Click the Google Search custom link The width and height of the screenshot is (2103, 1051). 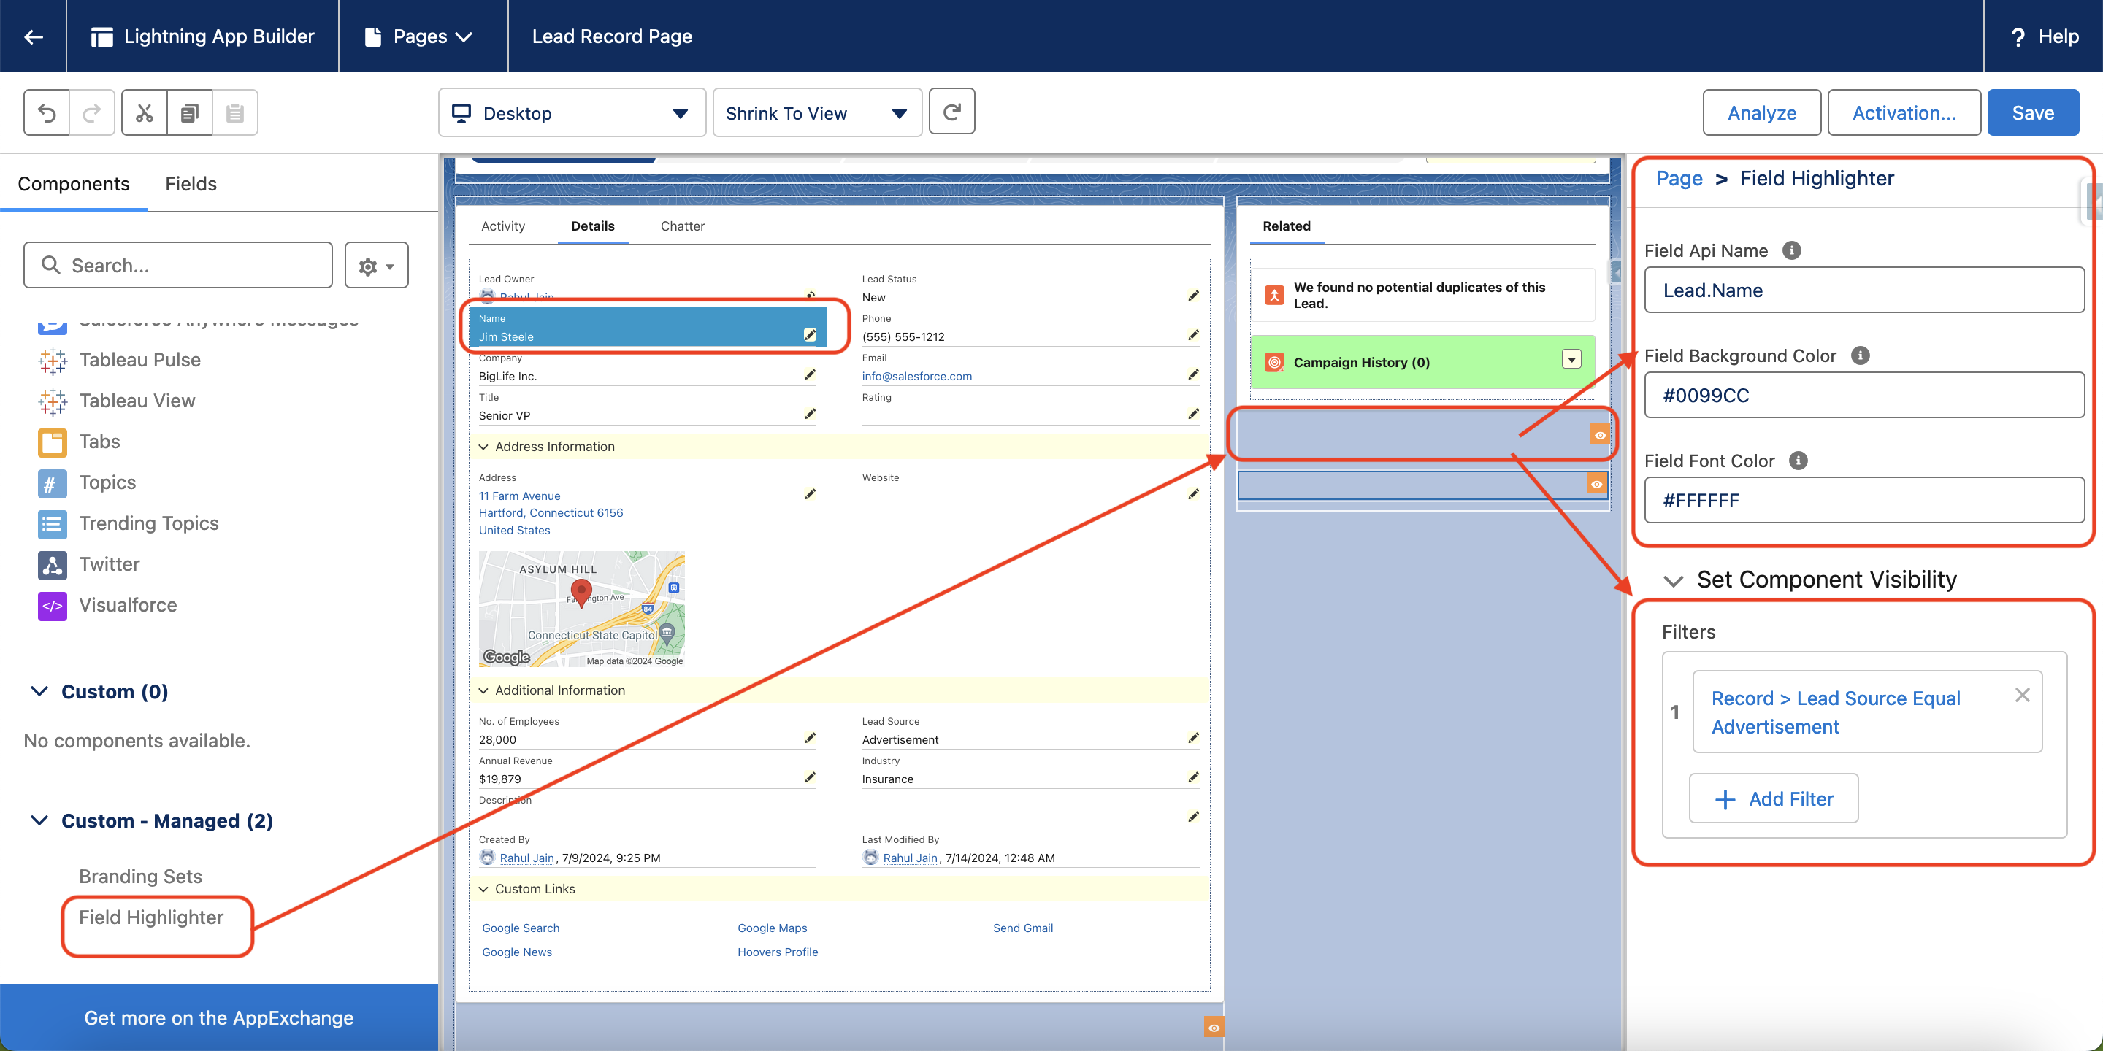(520, 928)
